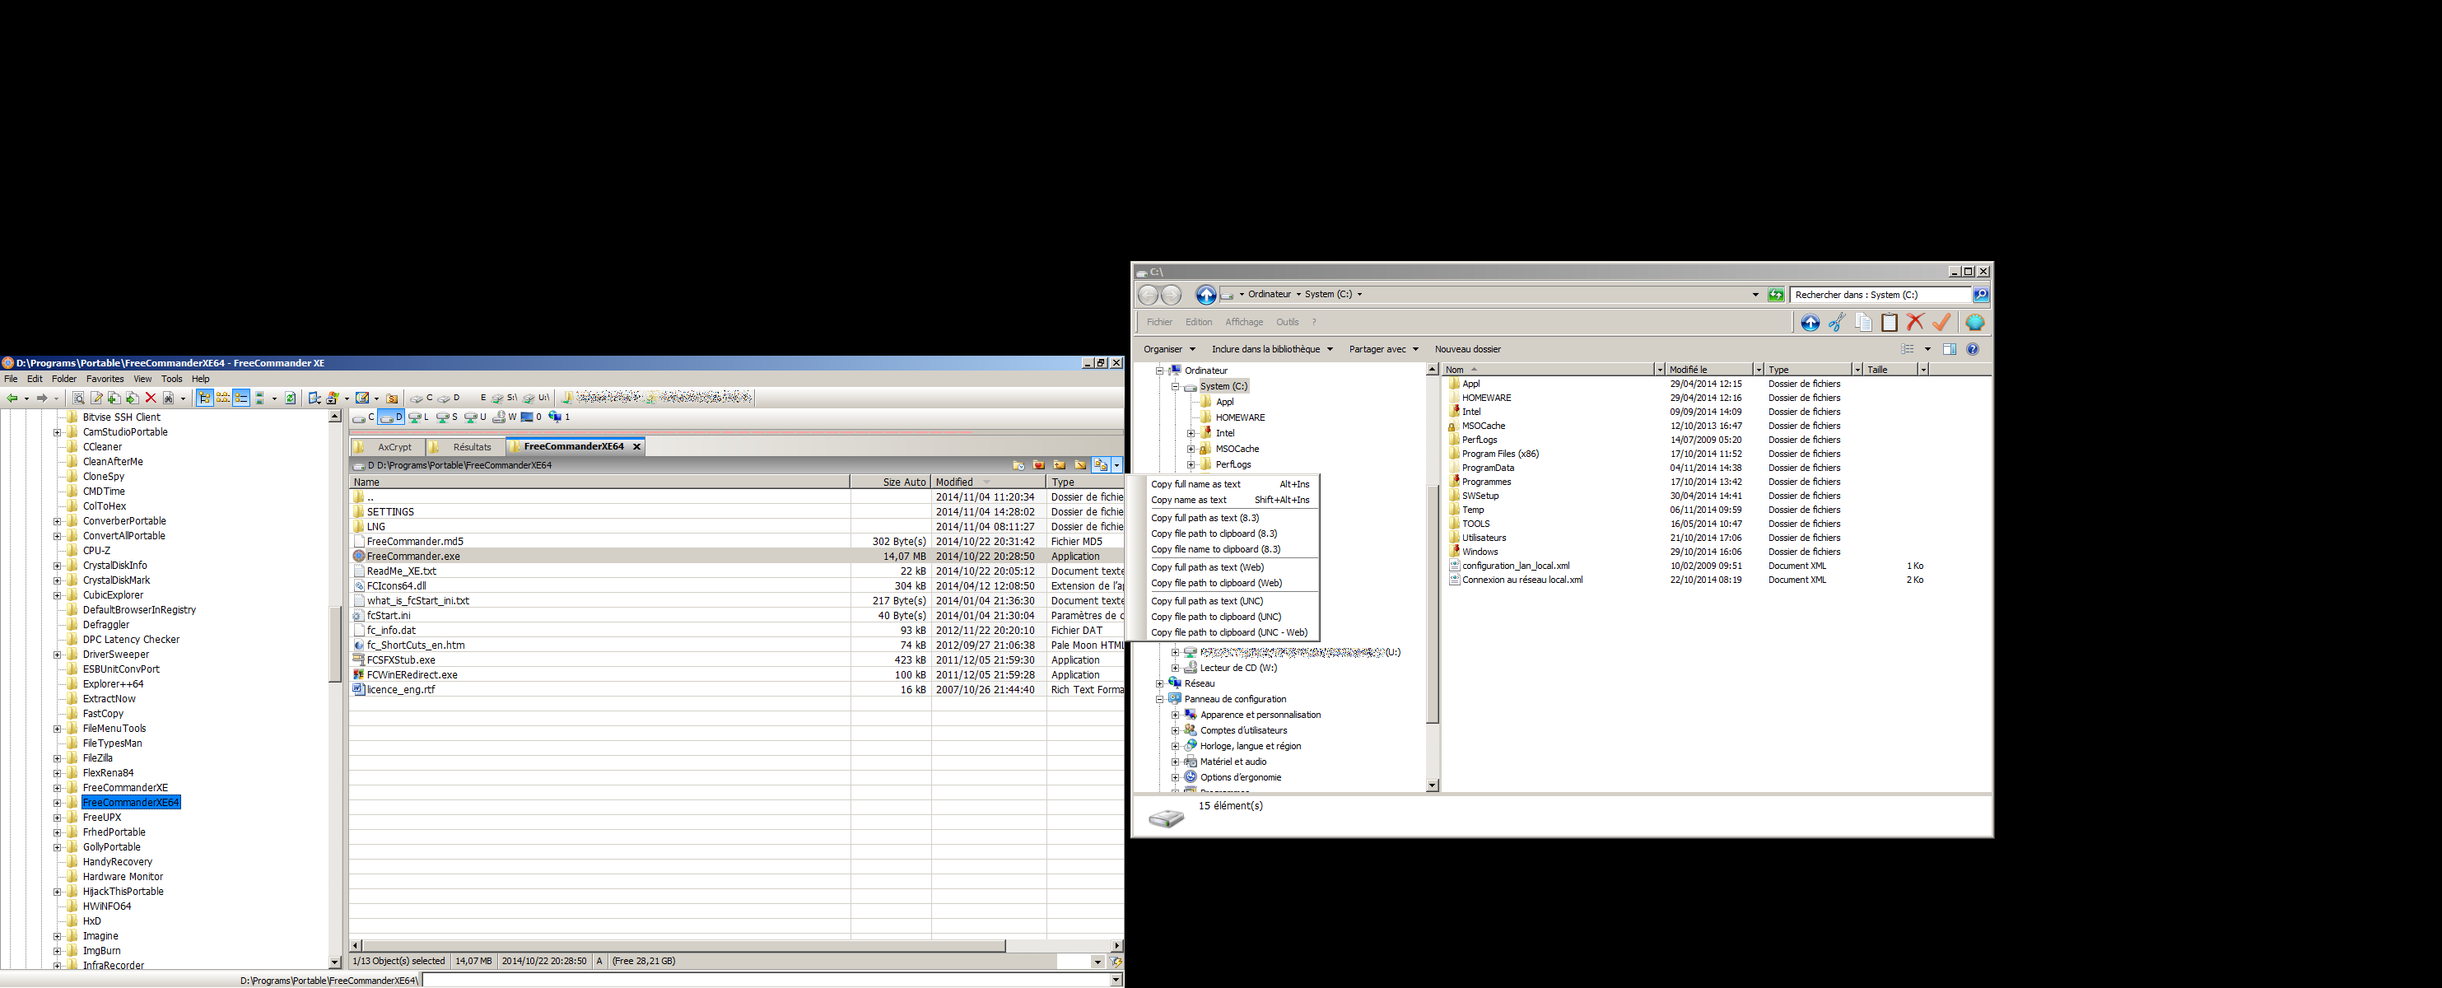2442x988 pixels.
Task: Click Nouveau dossier button
Action: [1467, 349]
